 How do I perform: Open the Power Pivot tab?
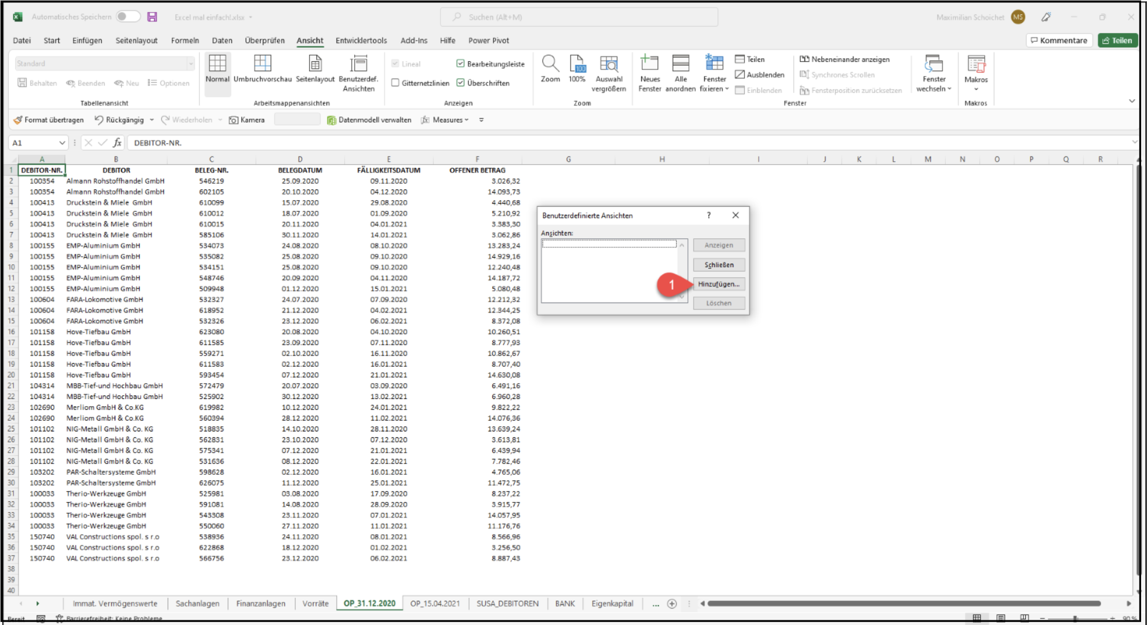point(489,41)
